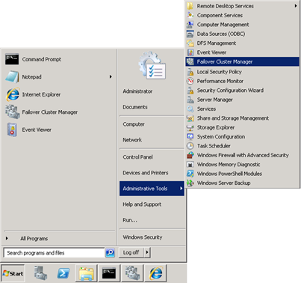Open Network from Start menu
Screen dimensions: 301x283
[x=132, y=140]
